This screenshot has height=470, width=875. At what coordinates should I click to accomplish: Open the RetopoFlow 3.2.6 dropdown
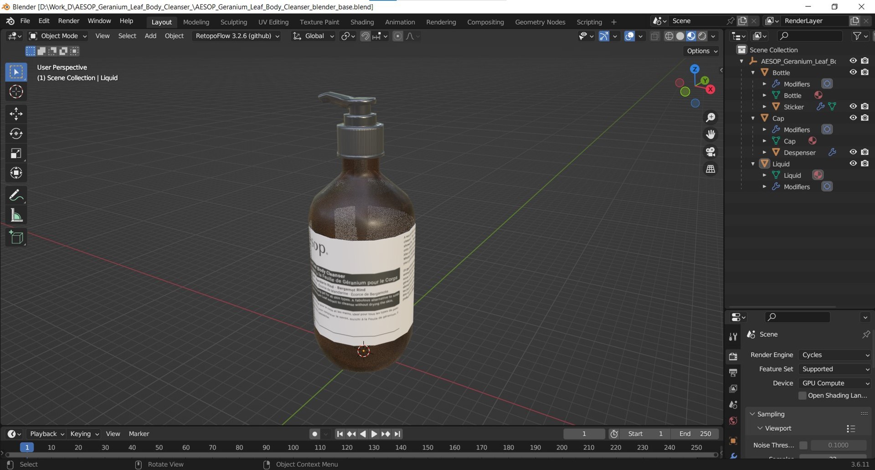point(237,36)
